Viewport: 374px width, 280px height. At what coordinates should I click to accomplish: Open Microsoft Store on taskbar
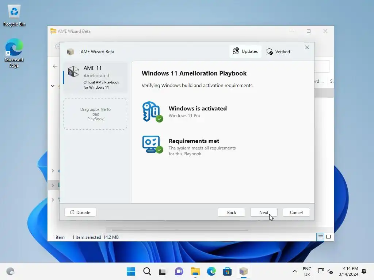227,271
